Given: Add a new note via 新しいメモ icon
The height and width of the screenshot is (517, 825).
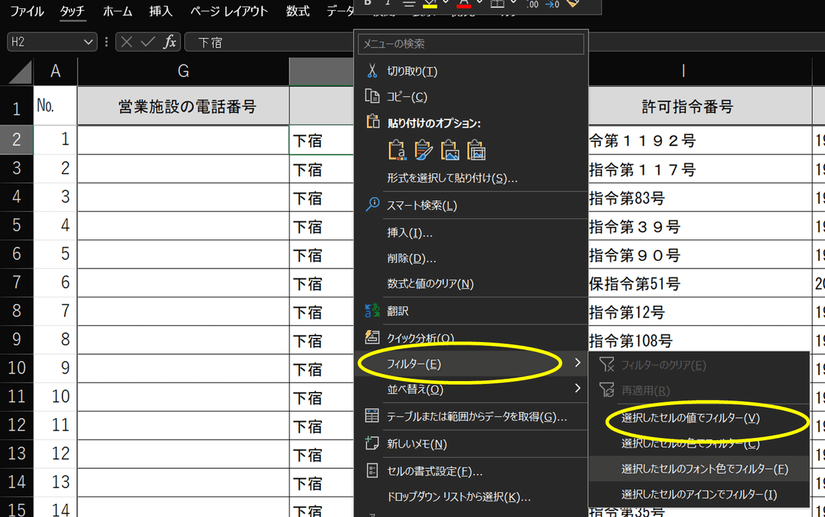Looking at the screenshot, I should (372, 444).
